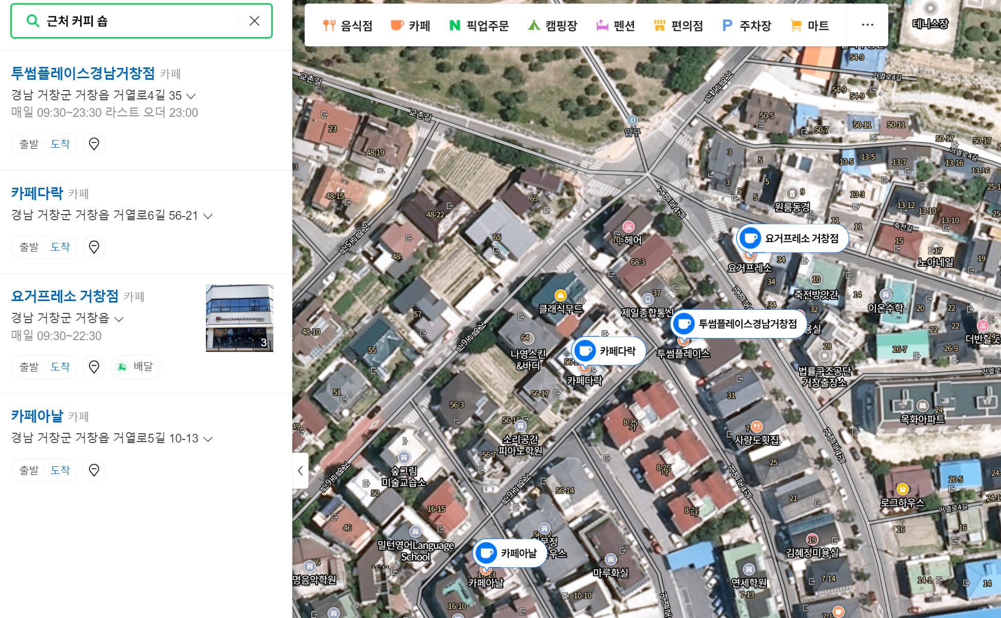The height and width of the screenshot is (618, 1001).
Task: Click 카페다락 map marker bubble
Action: coord(608,351)
